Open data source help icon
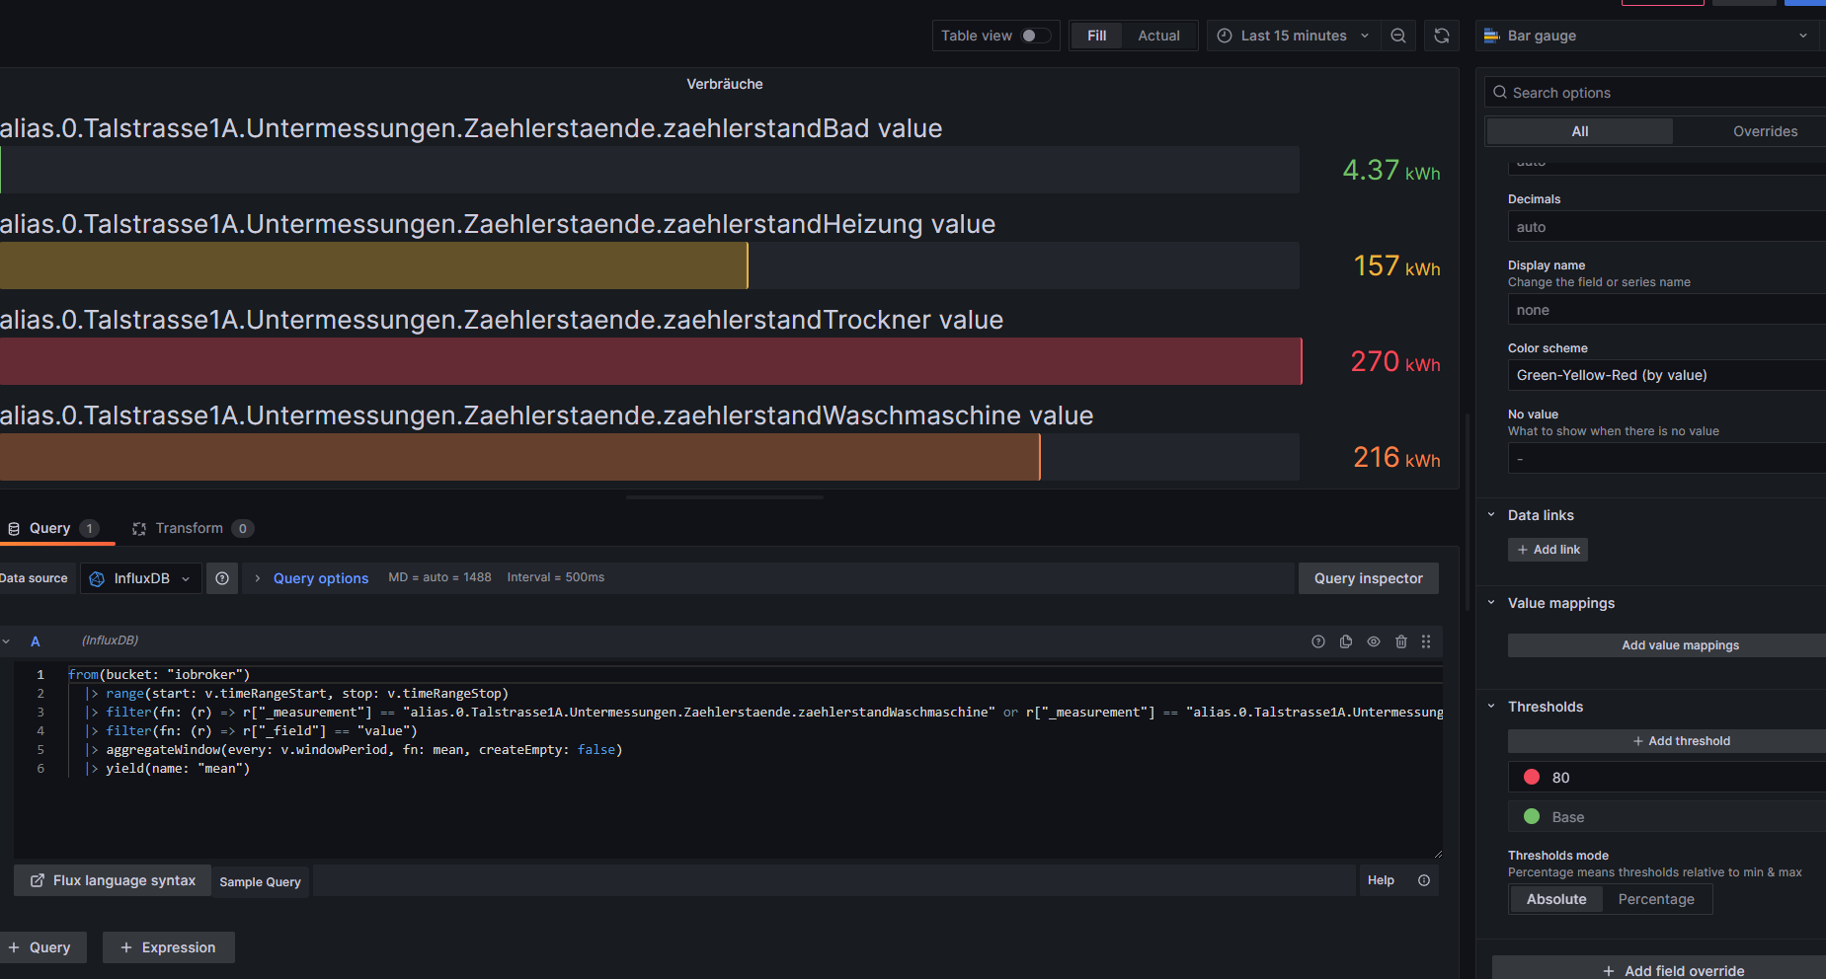 tap(222, 578)
